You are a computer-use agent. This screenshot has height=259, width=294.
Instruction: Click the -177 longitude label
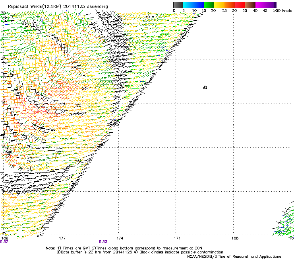61,238
